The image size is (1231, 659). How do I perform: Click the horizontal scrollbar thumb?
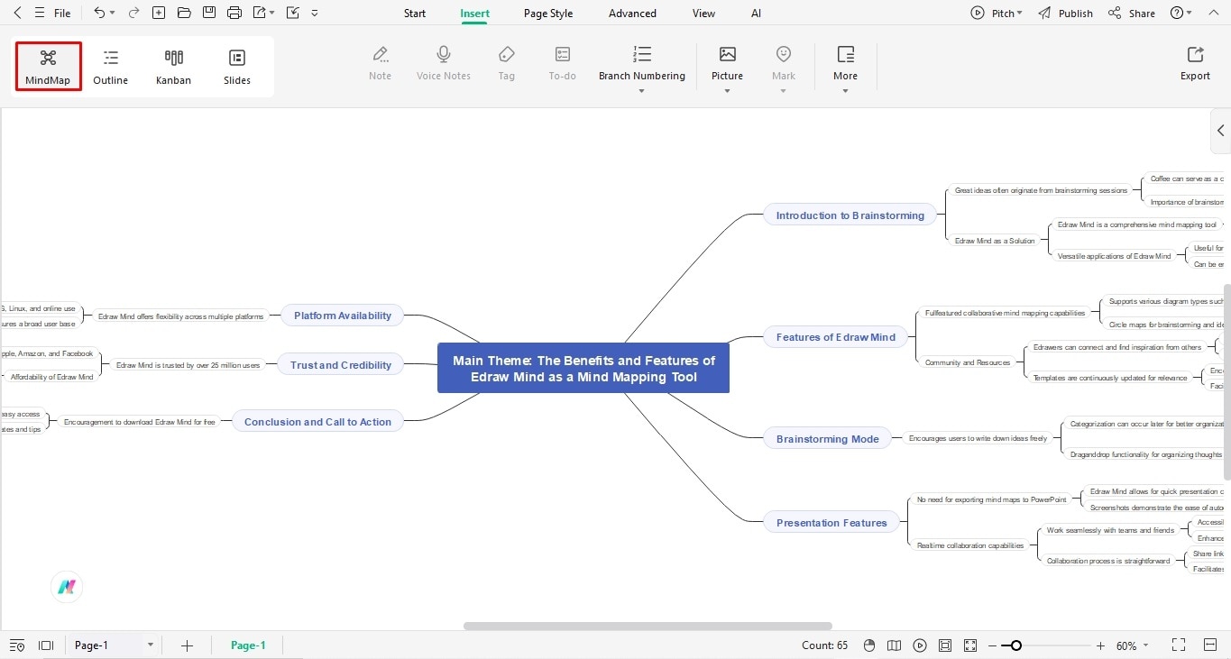[x=648, y=626]
